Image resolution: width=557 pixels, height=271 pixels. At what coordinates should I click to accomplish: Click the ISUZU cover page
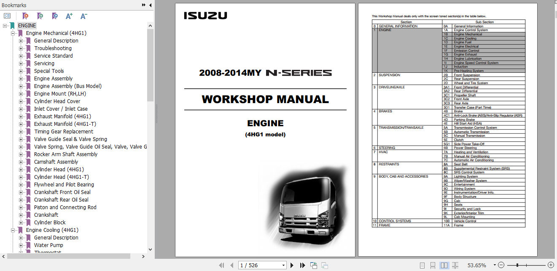(x=265, y=130)
